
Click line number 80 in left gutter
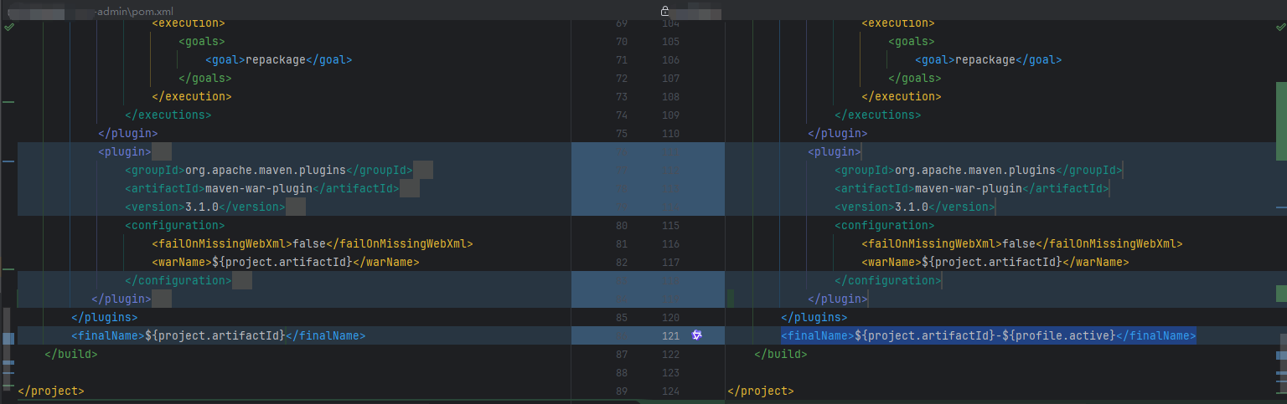tap(621, 226)
